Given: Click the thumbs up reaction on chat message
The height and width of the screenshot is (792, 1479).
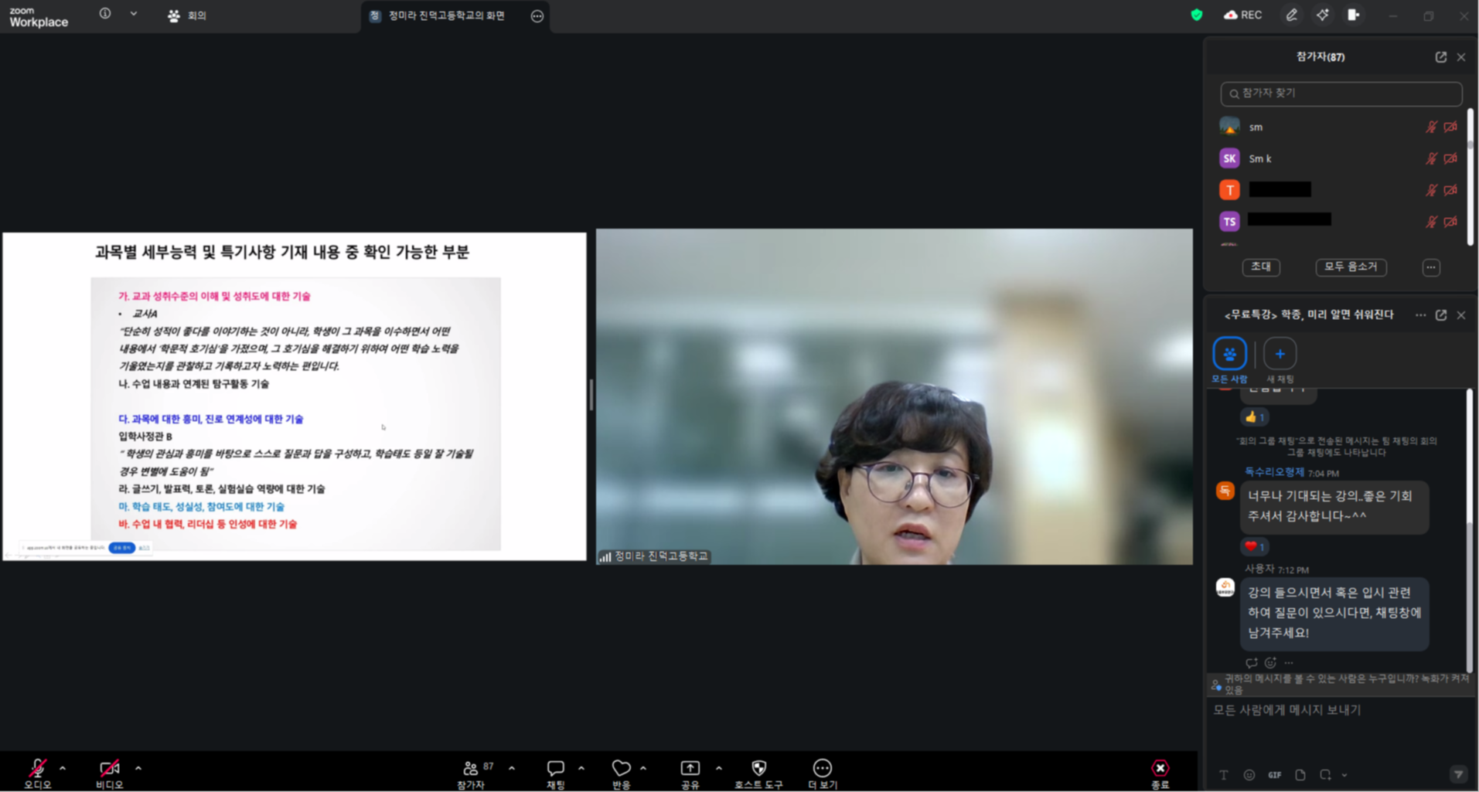Looking at the screenshot, I should click(x=1254, y=416).
